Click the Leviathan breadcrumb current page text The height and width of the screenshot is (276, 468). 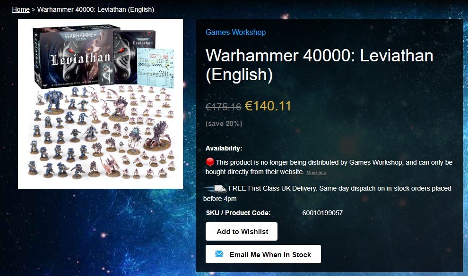[x=95, y=9]
